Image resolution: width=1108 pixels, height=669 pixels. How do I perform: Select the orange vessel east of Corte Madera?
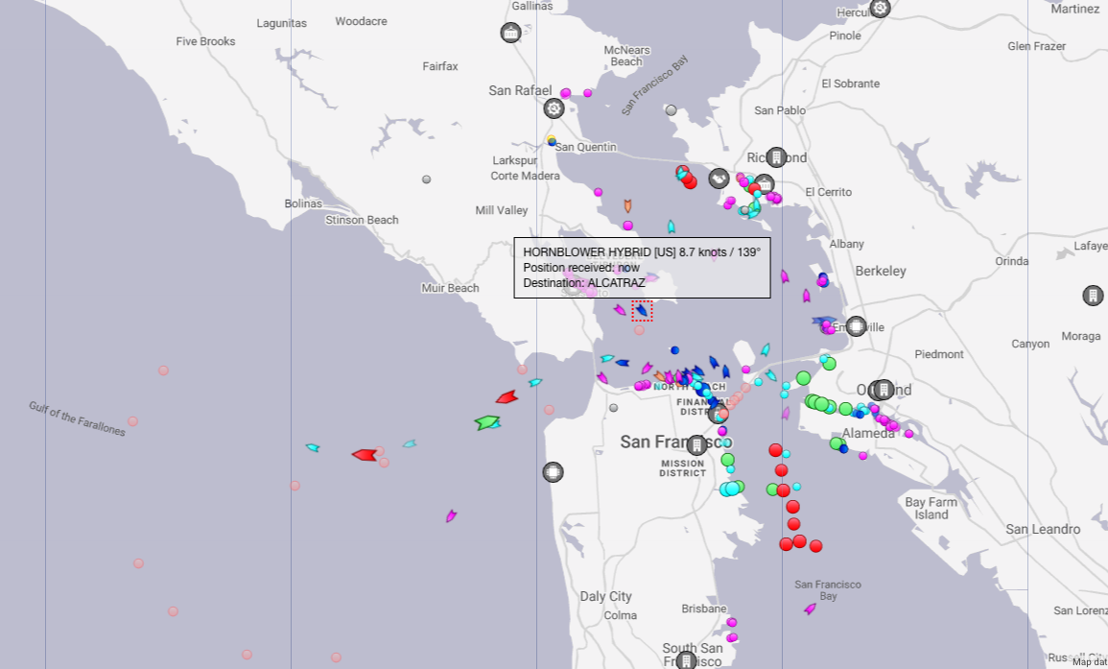[627, 206]
